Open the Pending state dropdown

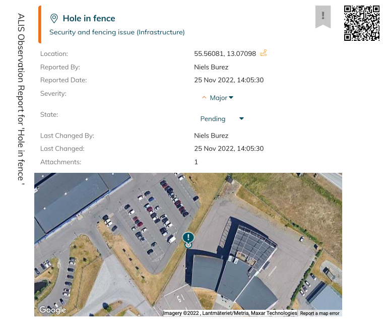click(213, 119)
